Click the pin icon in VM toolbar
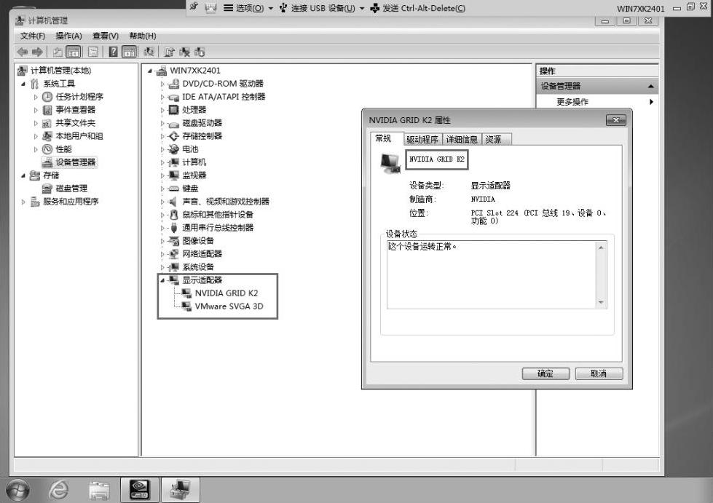Image resolution: width=713 pixels, height=503 pixels. click(x=194, y=7)
